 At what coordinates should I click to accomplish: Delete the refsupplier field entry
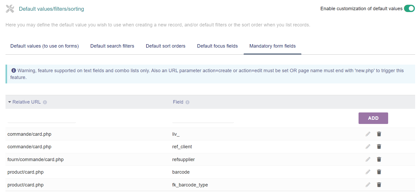[379, 159]
